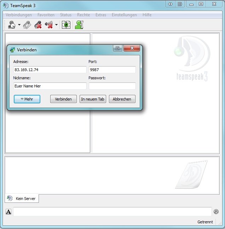Close the TeamSpeak 3 main window

[x=214, y=4]
